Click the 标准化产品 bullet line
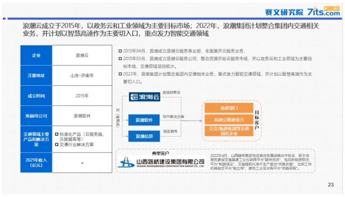 click(80, 137)
